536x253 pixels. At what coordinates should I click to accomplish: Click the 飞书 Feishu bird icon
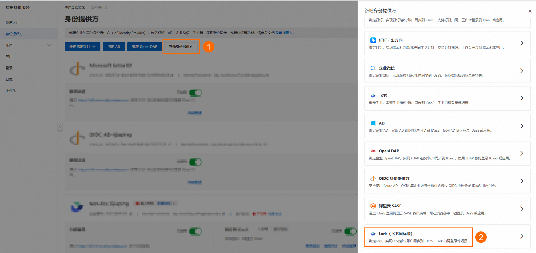pyautogui.click(x=373, y=96)
